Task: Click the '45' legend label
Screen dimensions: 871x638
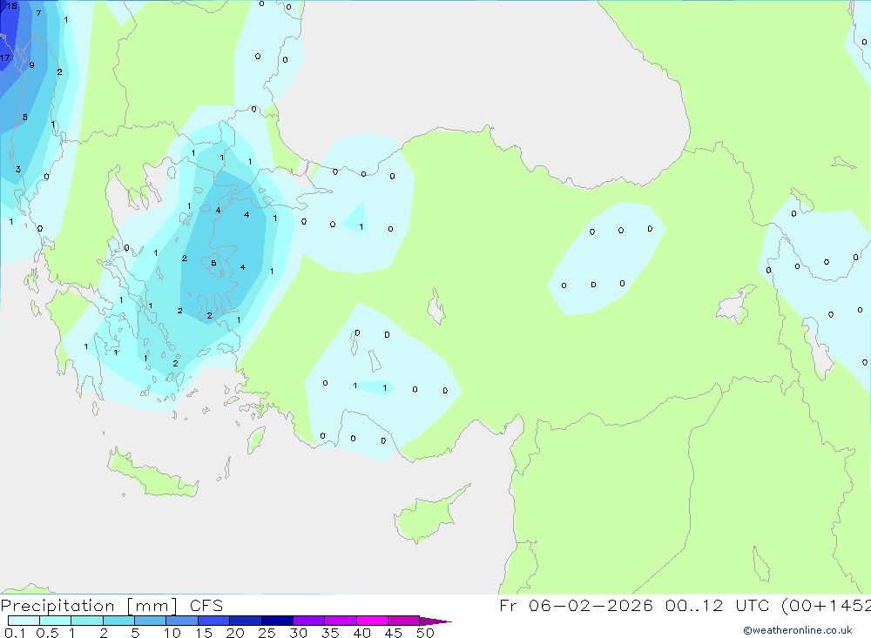Action: tap(394, 633)
